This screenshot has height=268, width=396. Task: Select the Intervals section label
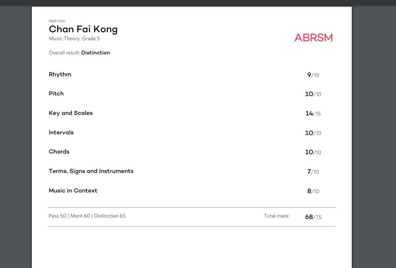(61, 132)
